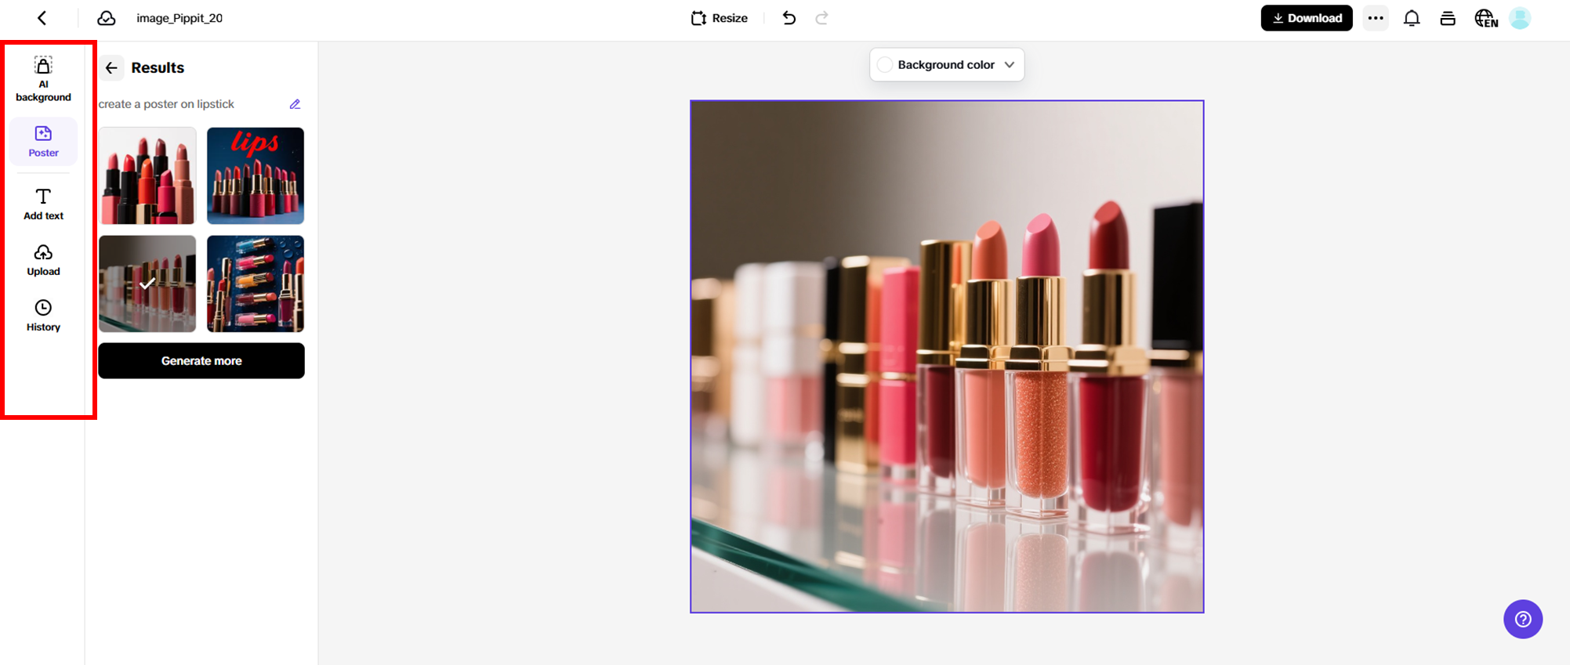Viewport: 1570px width, 665px height.
Task: Open the Resize option
Action: (x=719, y=18)
